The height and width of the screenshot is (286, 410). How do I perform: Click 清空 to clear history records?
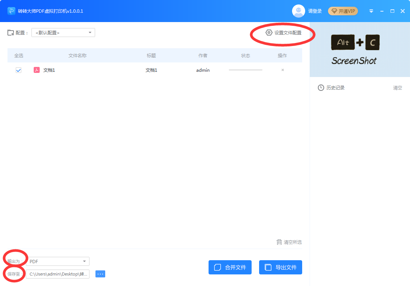coord(397,88)
